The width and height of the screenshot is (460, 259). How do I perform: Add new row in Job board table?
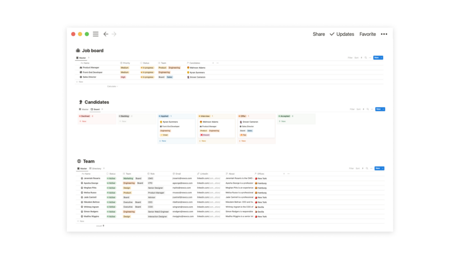[x=80, y=82]
